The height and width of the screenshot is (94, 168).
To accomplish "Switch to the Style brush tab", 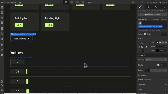I will 140,7.
